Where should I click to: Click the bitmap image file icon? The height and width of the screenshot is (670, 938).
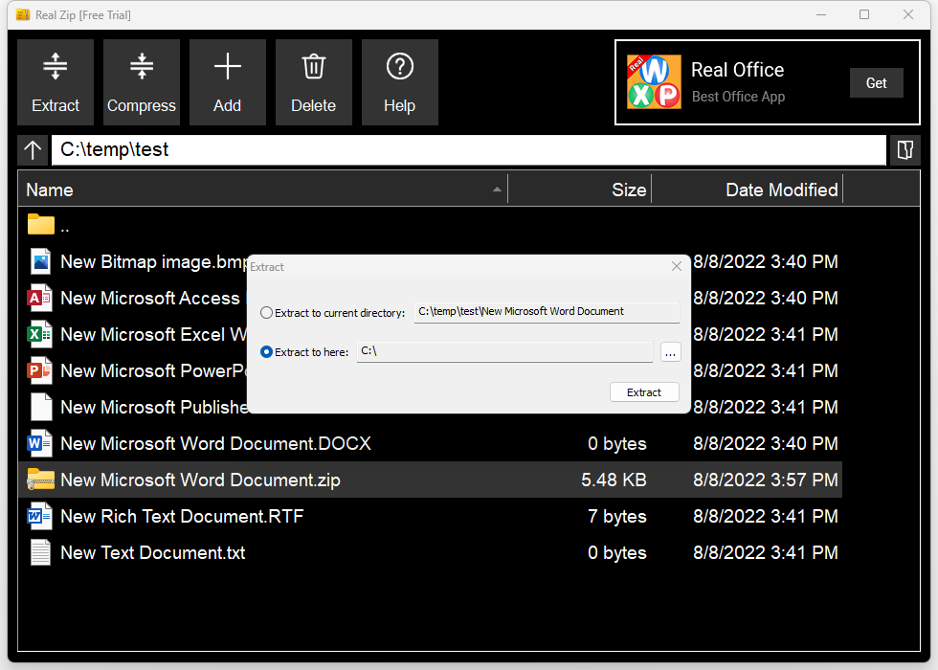tap(40, 262)
